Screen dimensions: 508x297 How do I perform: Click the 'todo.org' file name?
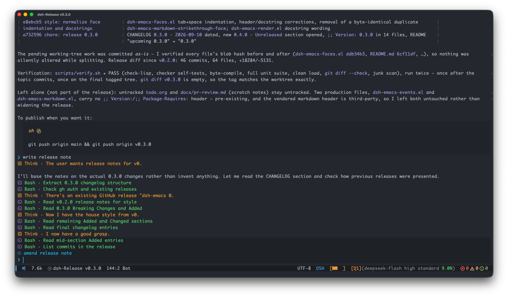pos(156,92)
